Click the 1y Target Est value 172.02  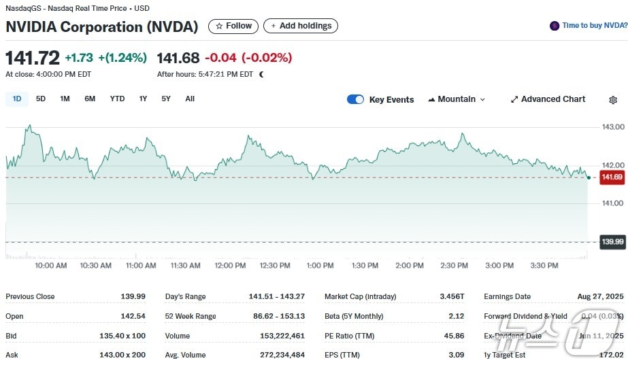[x=612, y=355]
